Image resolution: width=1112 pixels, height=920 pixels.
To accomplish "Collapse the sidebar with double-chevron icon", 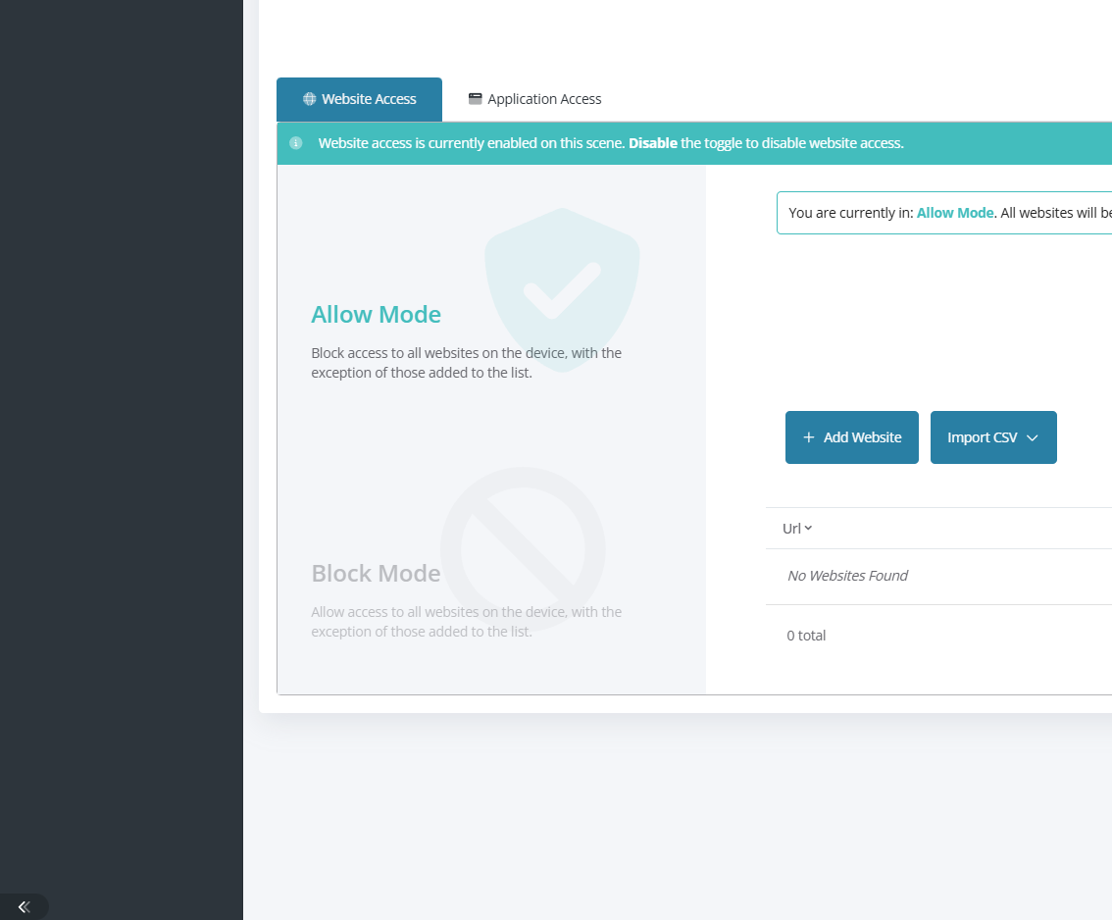I will [25, 906].
